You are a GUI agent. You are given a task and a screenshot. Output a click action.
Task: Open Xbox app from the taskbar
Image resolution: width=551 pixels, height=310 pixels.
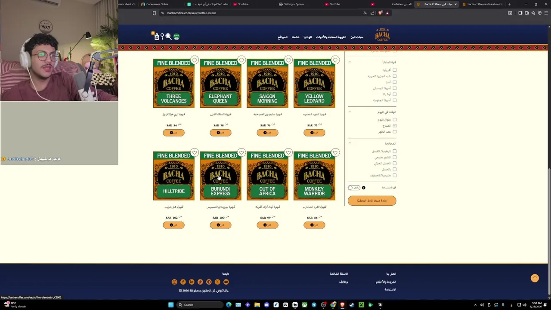tap(304, 305)
